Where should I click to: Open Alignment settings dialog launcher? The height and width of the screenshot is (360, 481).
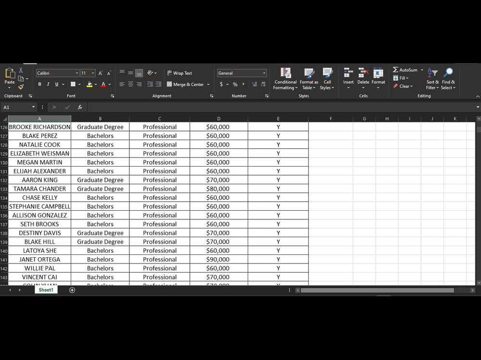pyautogui.click(x=212, y=96)
